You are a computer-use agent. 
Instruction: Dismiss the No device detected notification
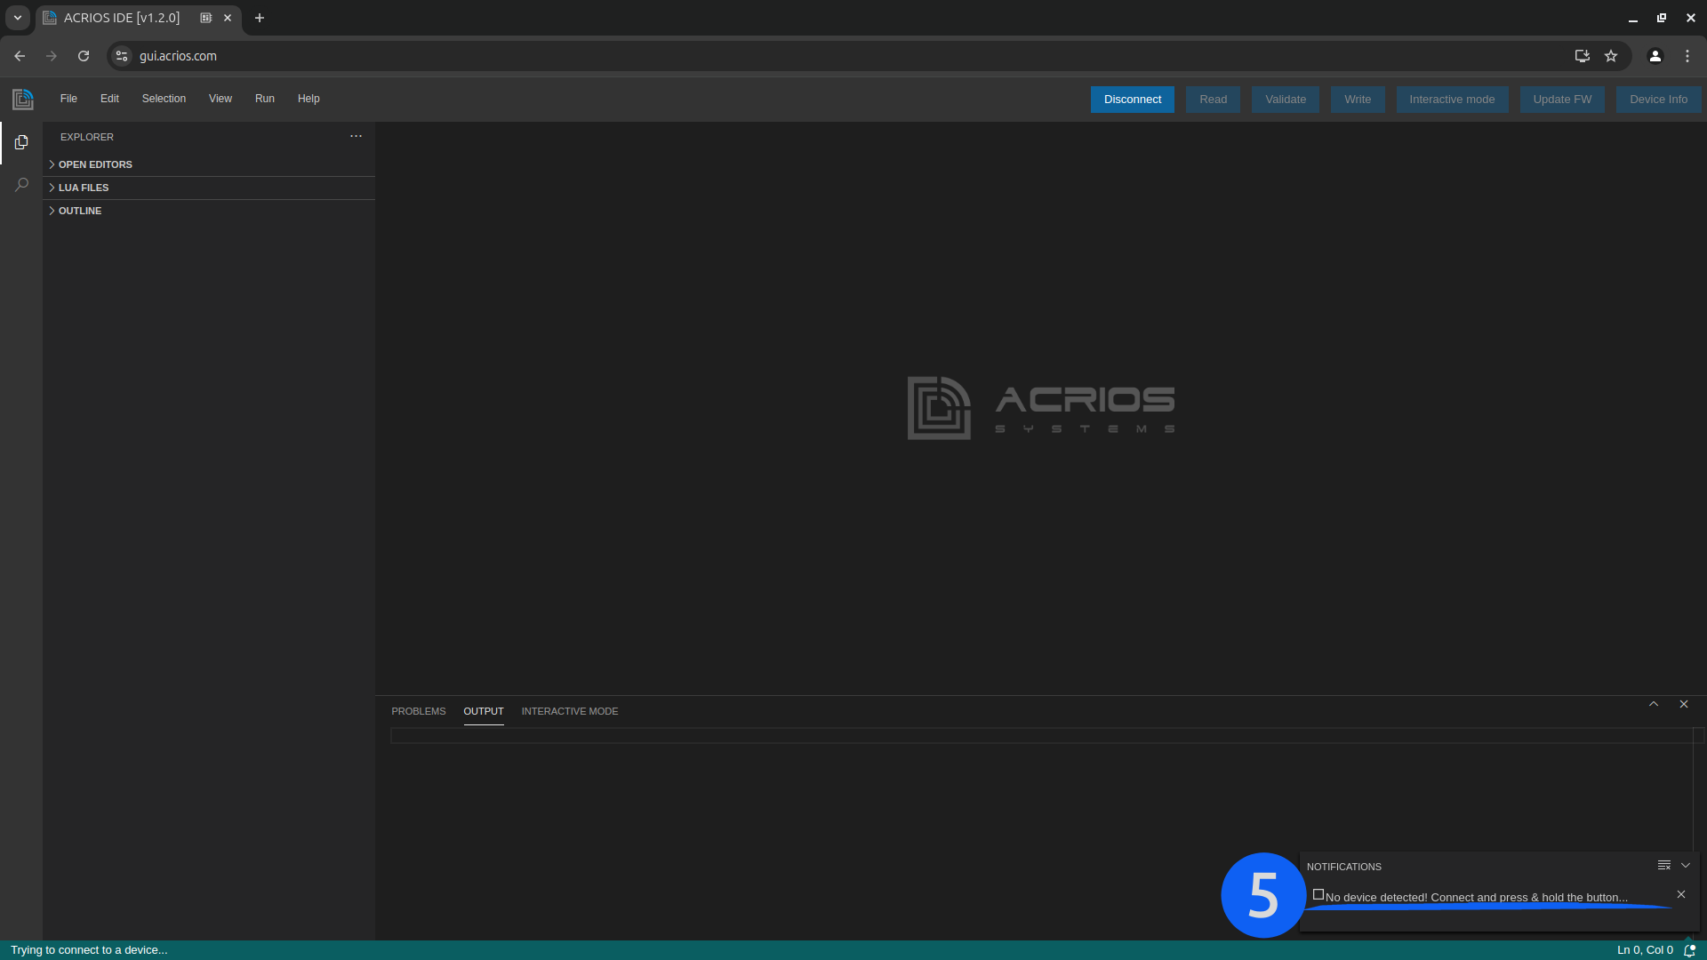[1680, 894]
